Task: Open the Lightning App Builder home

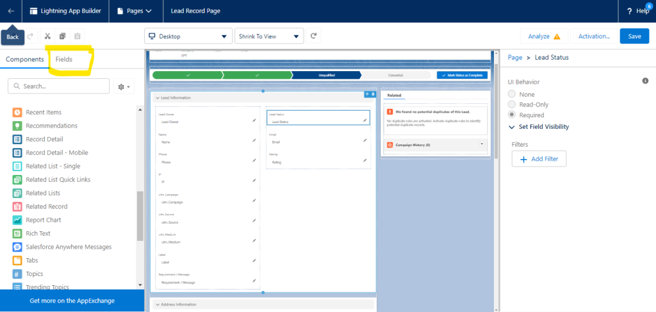Action: (66, 11)
